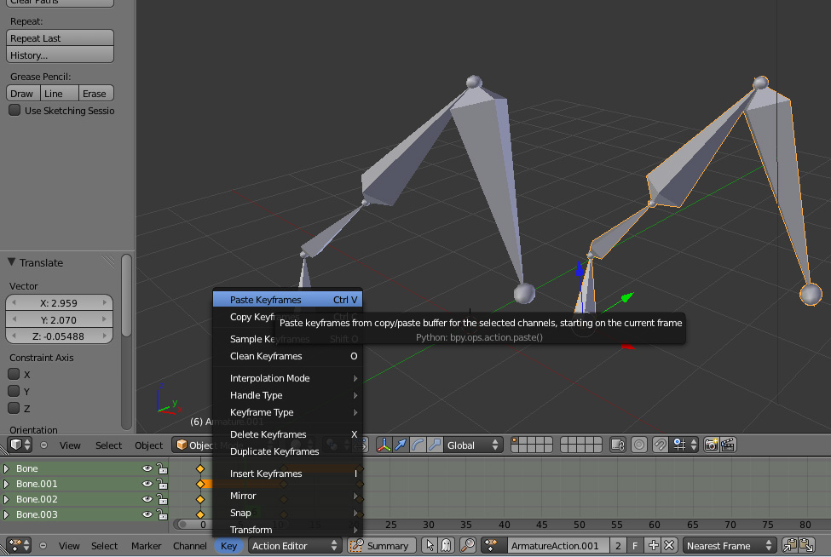The height and width of the screenshot is (557, 831).
Task: Click the OpenGL render animation clapper icon
Action: click(730, 445)
